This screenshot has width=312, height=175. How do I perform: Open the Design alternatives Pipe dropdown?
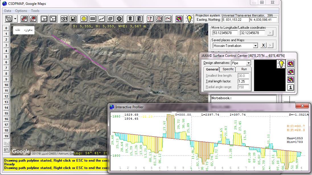tap(249, 63)
